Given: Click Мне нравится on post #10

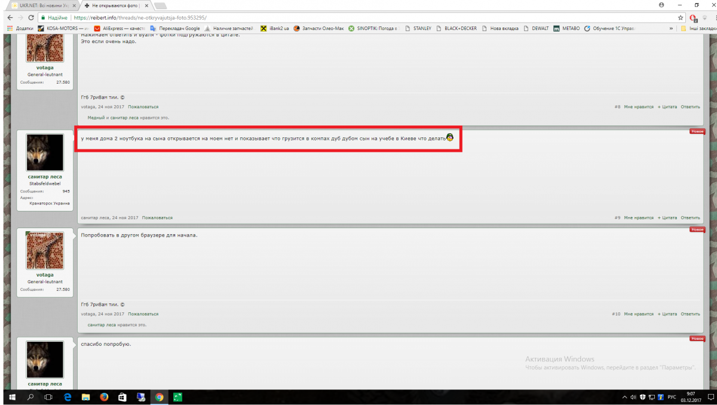Looking at the screenshot, I should 639,314.
